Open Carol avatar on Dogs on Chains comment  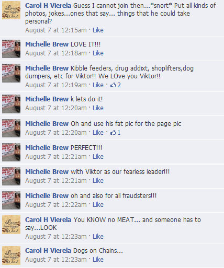[x=11, y=255]
